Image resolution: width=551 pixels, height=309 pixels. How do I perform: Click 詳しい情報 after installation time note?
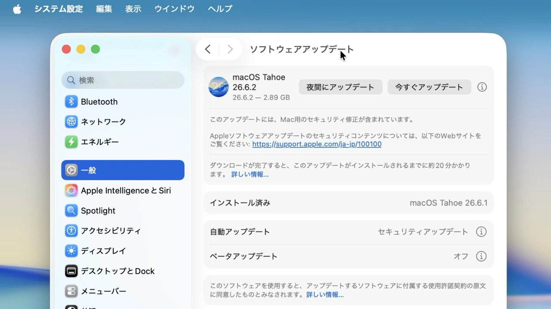[250, 175]
